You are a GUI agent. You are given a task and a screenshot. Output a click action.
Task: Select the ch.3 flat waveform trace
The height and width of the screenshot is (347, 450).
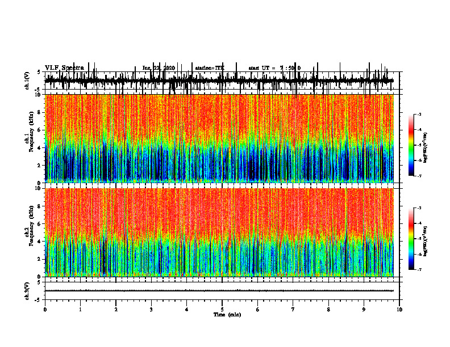tap(219, 291)
